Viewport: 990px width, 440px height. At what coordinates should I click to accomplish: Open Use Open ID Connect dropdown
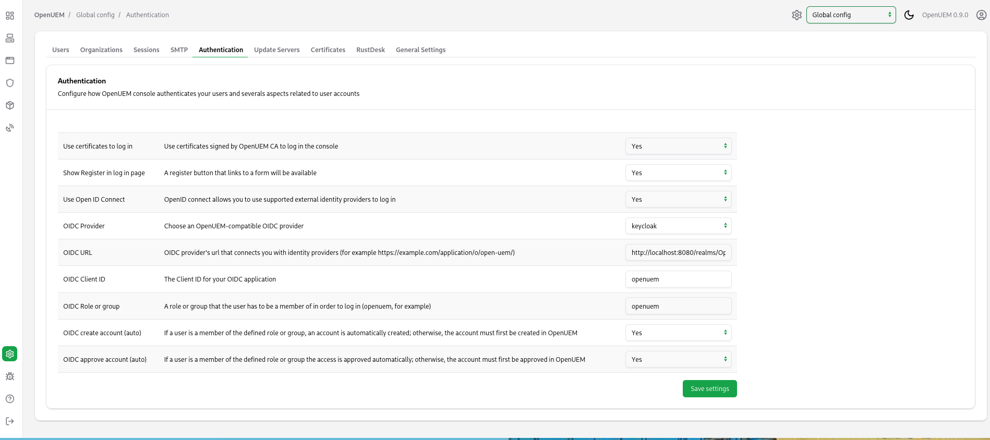[678, 199]
